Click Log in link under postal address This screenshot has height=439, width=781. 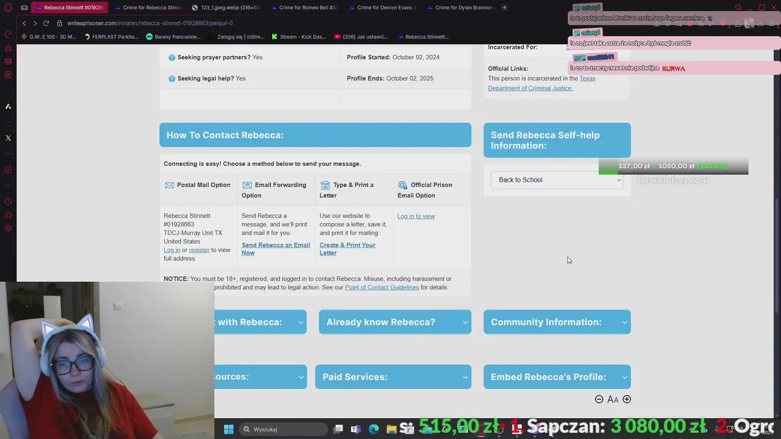pos(171,250)
